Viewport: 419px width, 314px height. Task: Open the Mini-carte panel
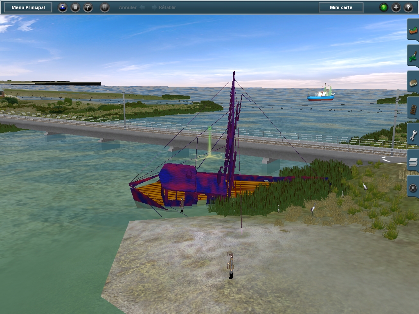pyautogui.click(x=341, y=7)
